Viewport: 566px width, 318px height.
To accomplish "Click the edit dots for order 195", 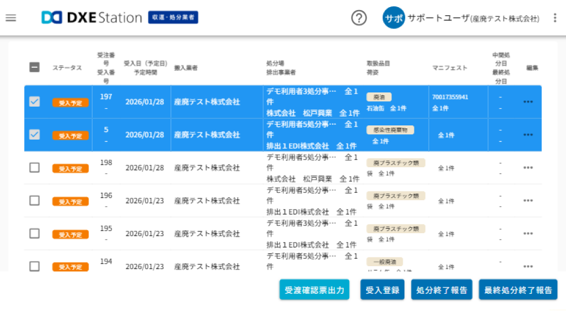I will point(528,234).
